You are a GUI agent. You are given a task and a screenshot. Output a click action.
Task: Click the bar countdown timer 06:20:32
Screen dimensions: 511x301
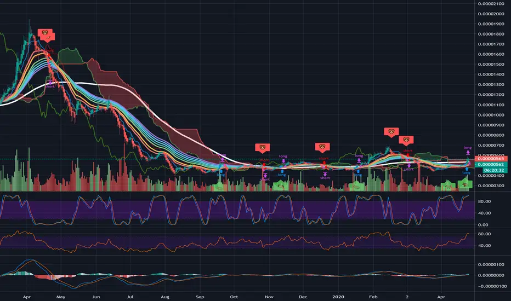click(x=495, y=170)
